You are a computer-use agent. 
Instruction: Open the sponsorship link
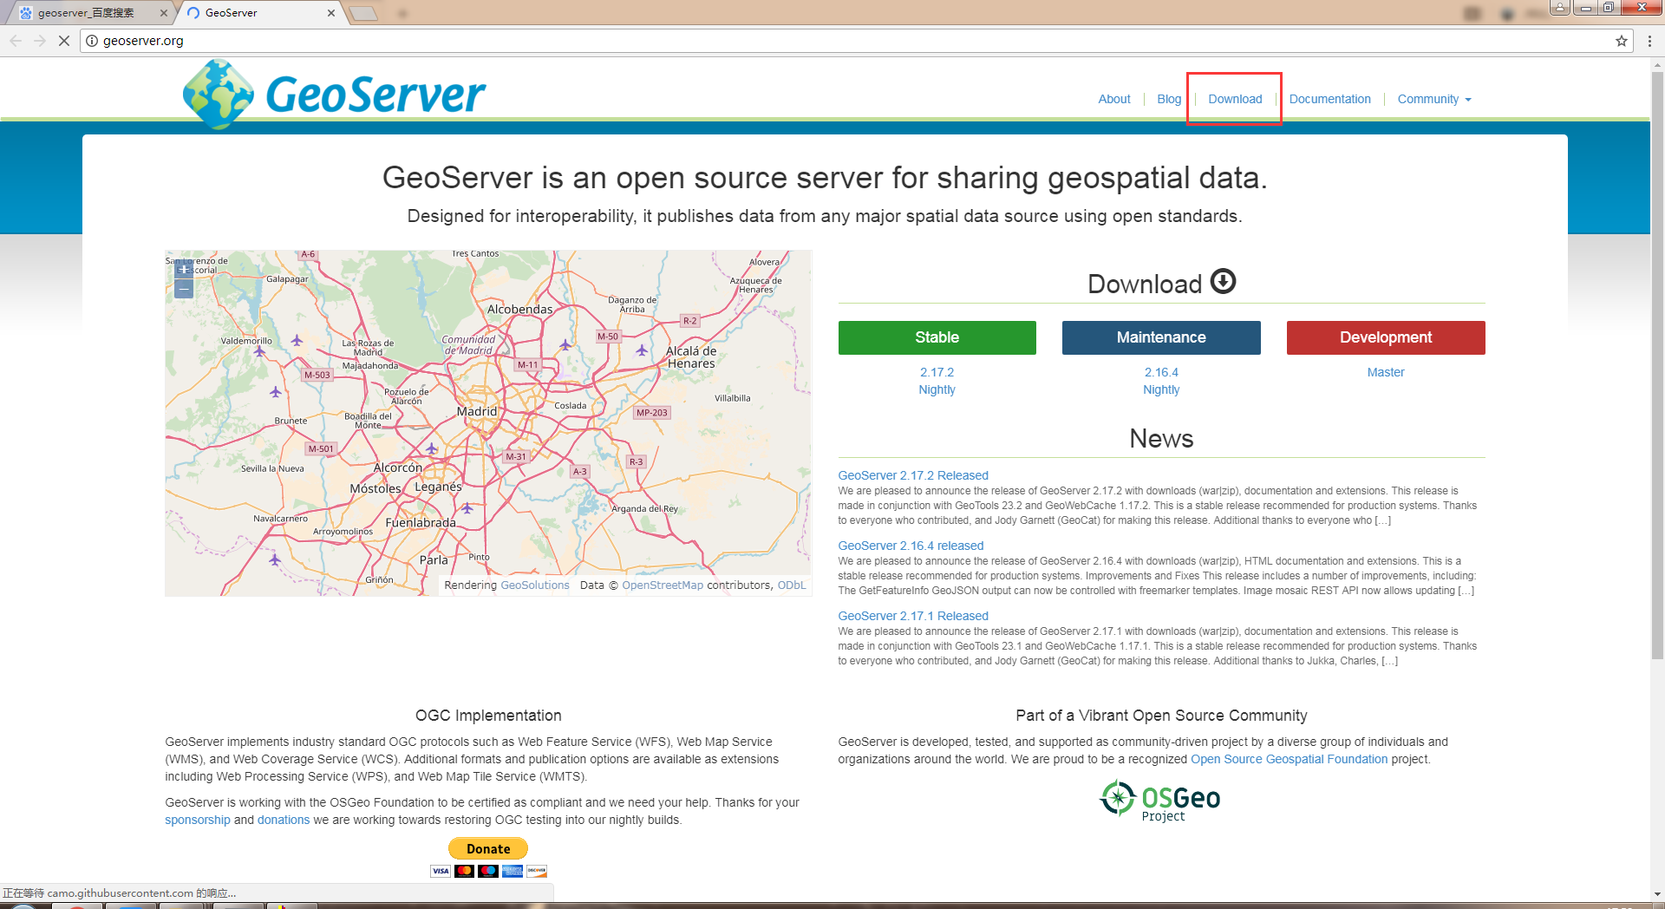198,820
